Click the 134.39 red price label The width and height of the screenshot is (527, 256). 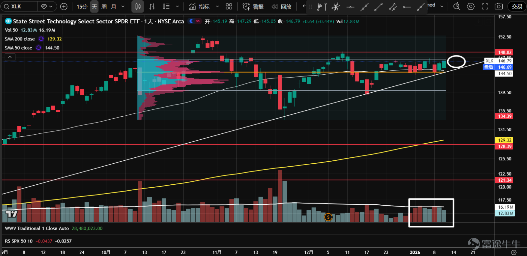click(x=504, y=116)
